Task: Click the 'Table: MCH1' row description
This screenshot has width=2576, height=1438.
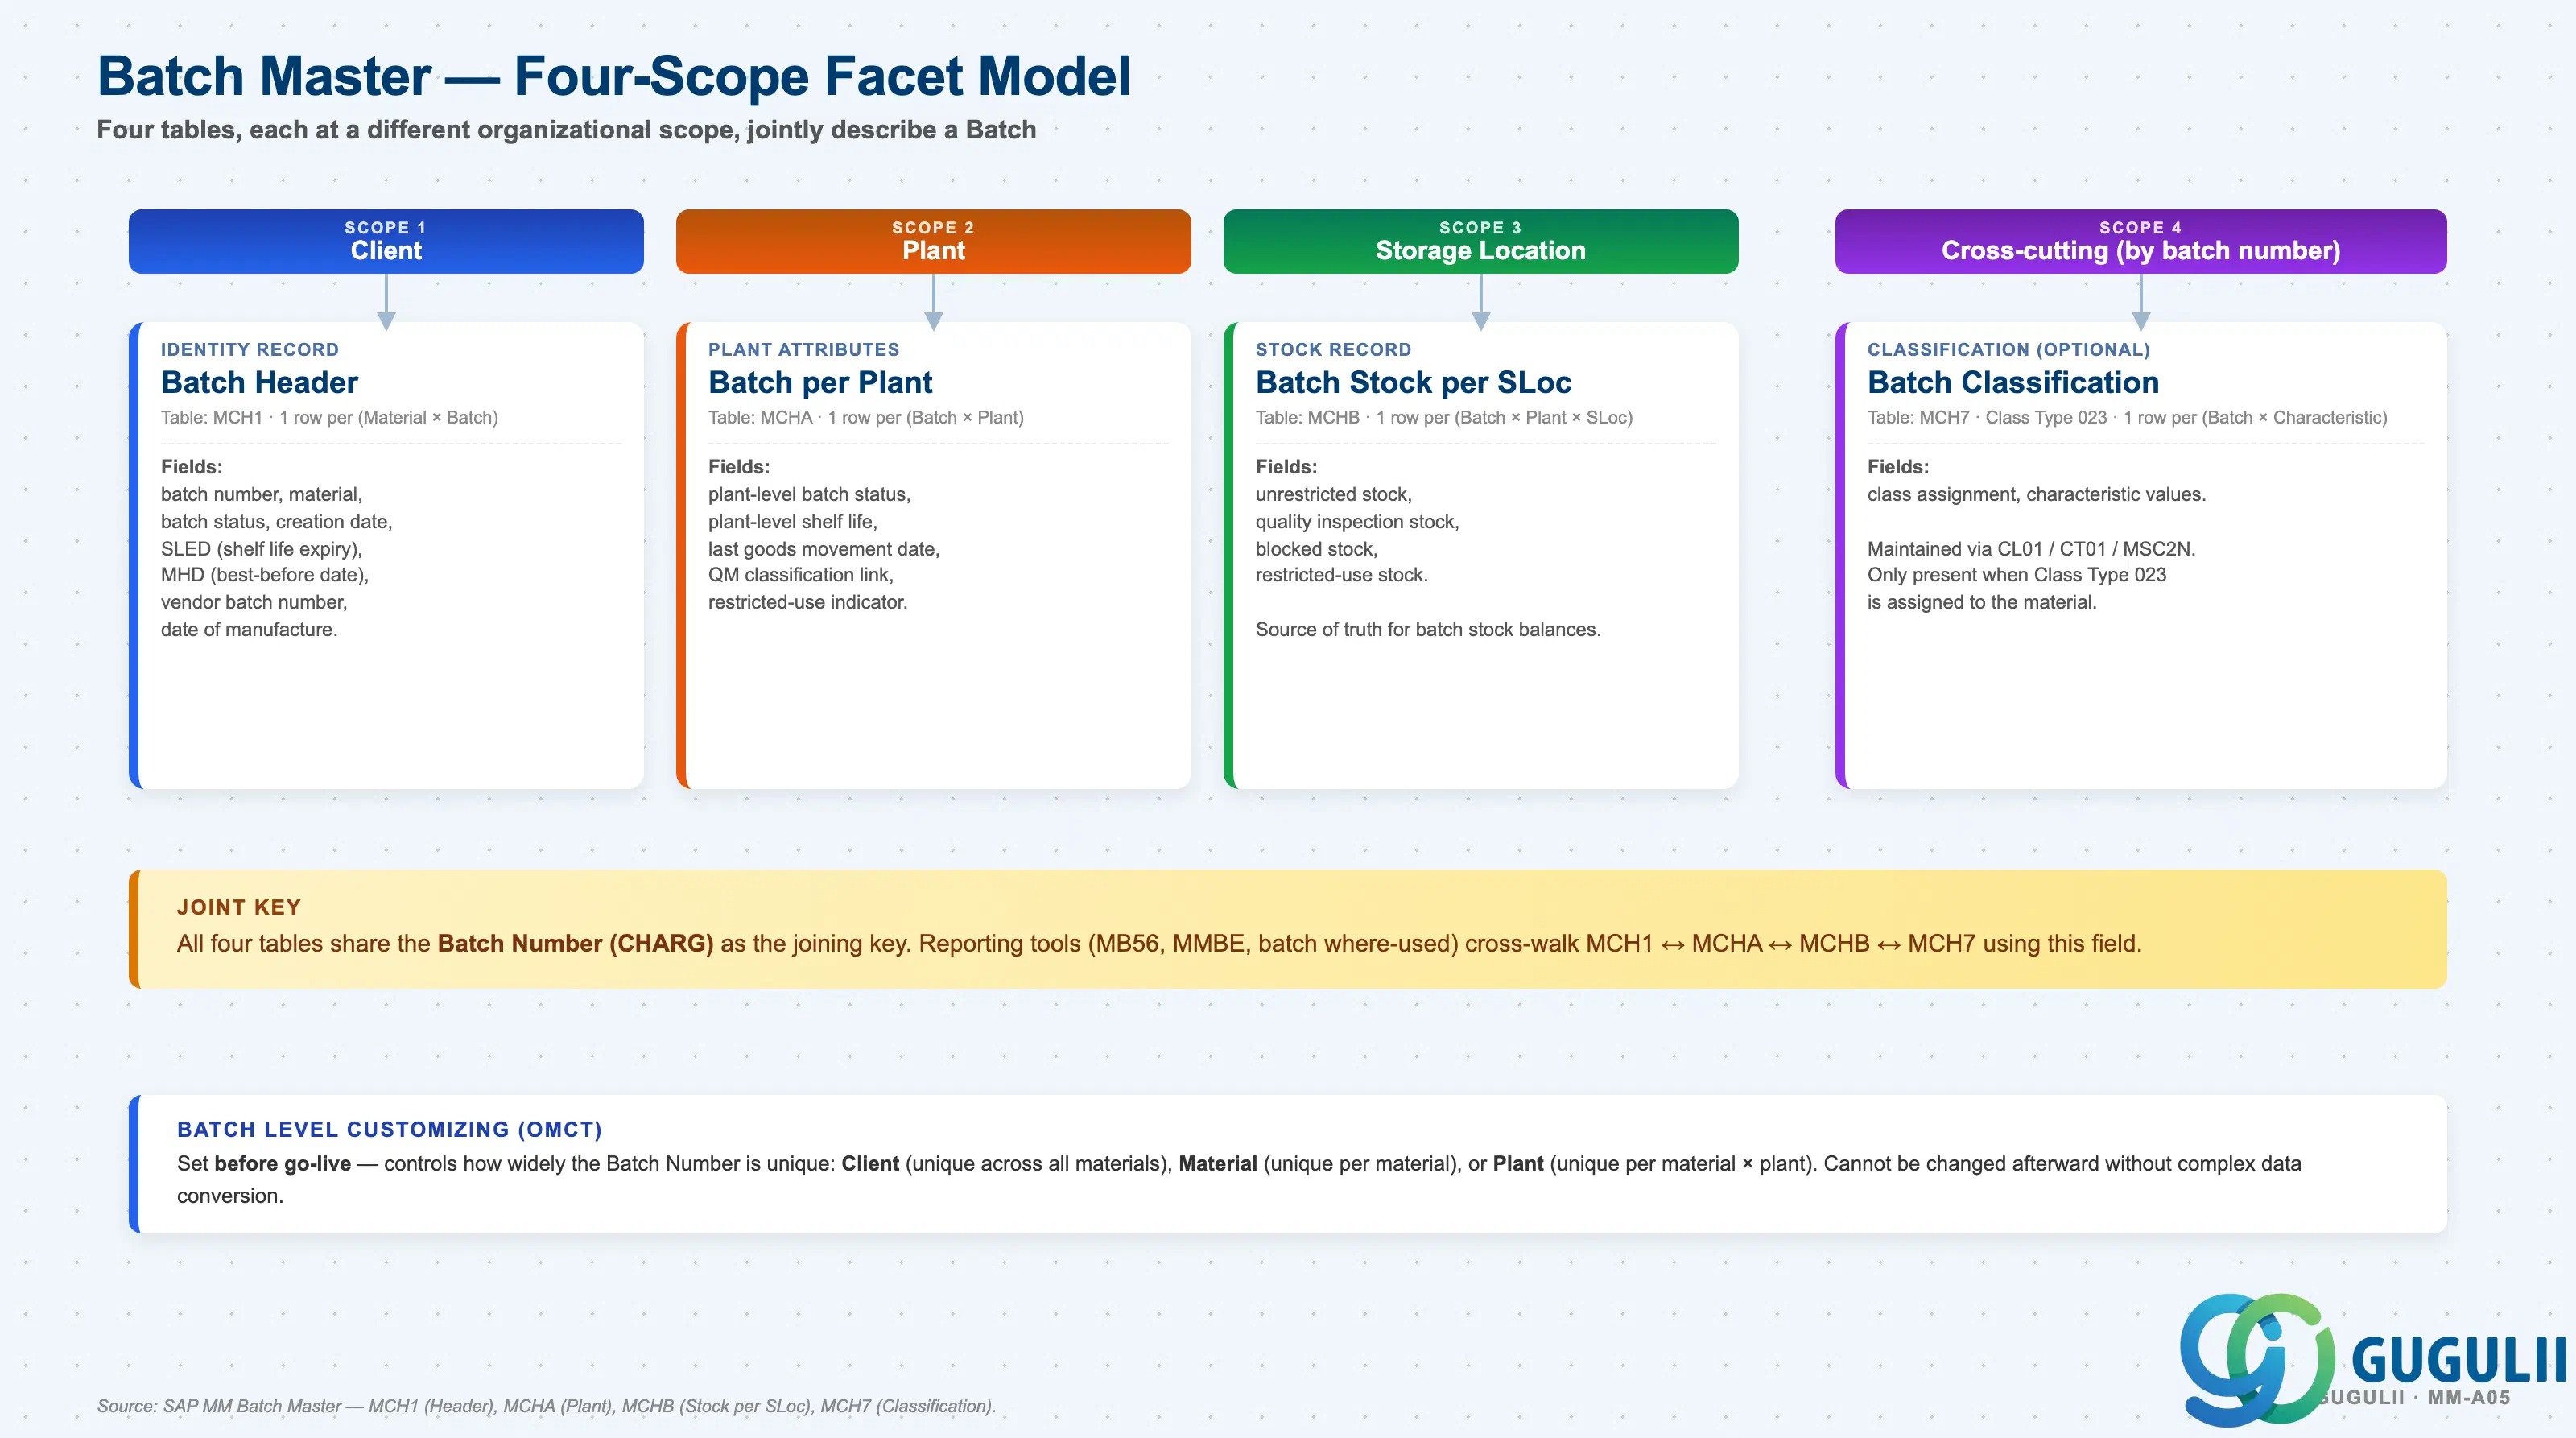Action: point(329,417)
